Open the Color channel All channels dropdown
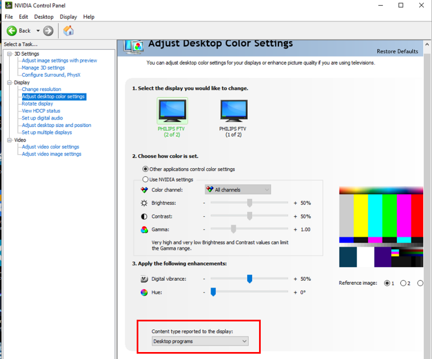The height and width of the screenshot is (359, 432). tap(238, 190)
